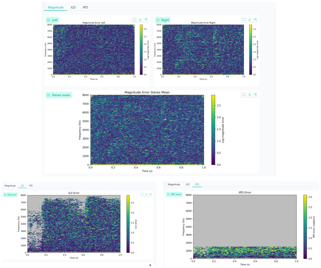Expand the small triangle arrow below ILD panel
Viewport: 321px width, 268px height.
(150, 265)
